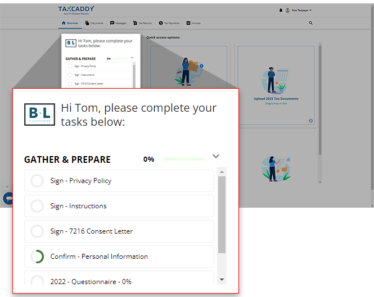374x297 pixels.
Task: Click the Documents pages icon
Action: click(x=87, y=23)
